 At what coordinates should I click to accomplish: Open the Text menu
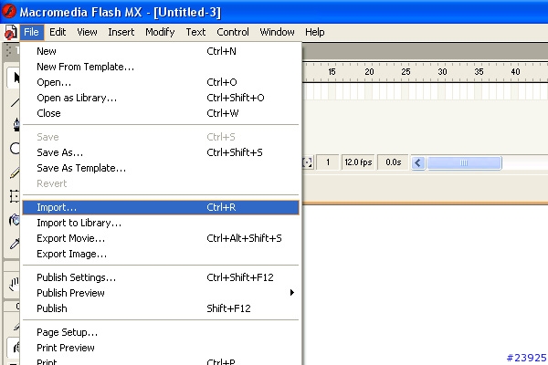[x=195, y=32]
